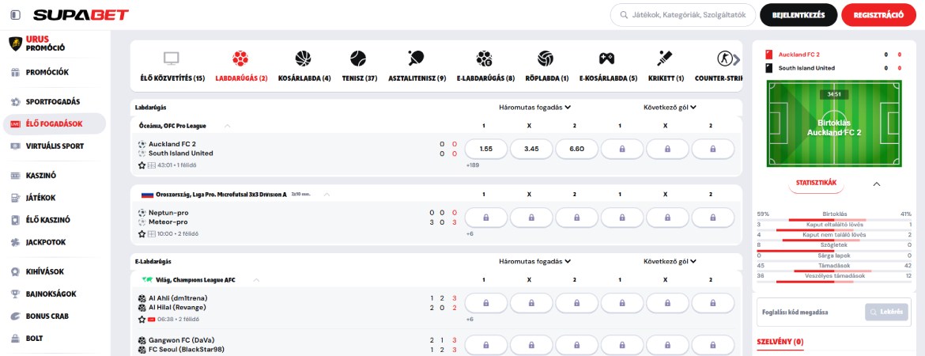Image resolution: width=925 pixels, height=356 pixels.
Task: Click locked home-win odds for Neptun-pro
Action: pos(486,218)
